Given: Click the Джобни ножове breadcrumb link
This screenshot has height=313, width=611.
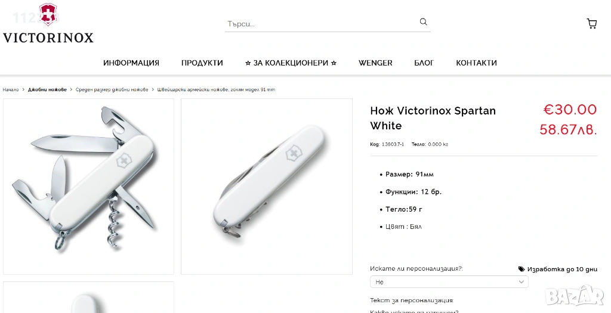Looking at the screenshot, I should point(47,89).
